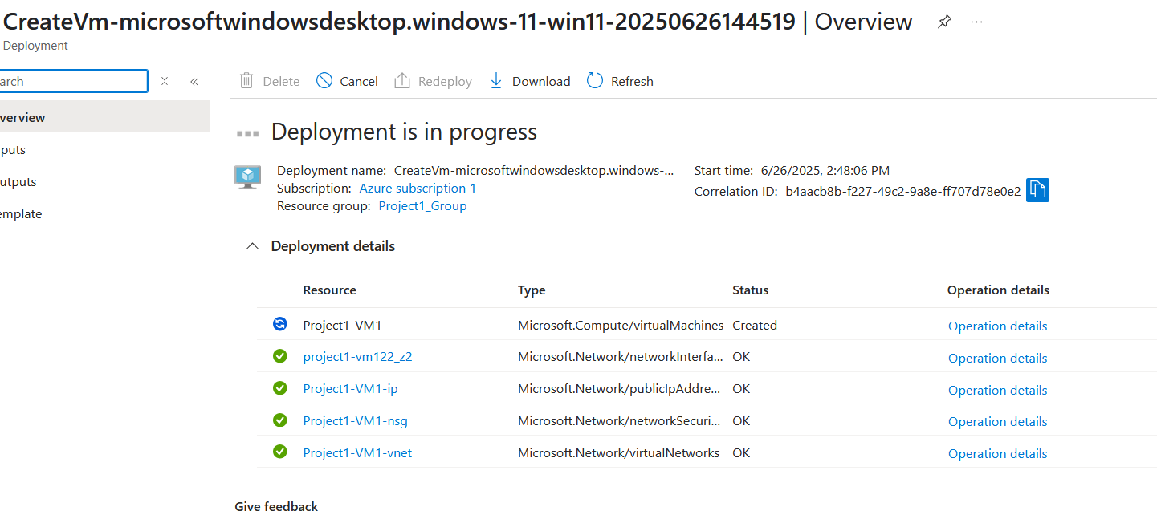1157x523 pixels.
Task: Clear the search box with the X icon
Action: 165,81
